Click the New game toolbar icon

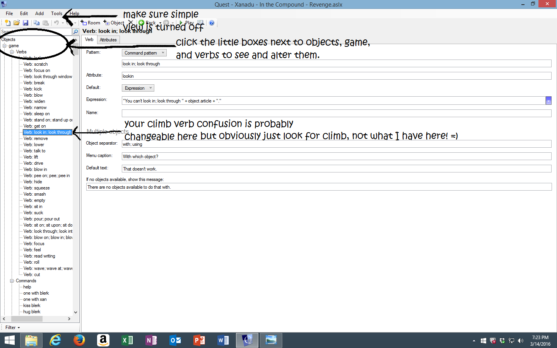click(7, 23)
